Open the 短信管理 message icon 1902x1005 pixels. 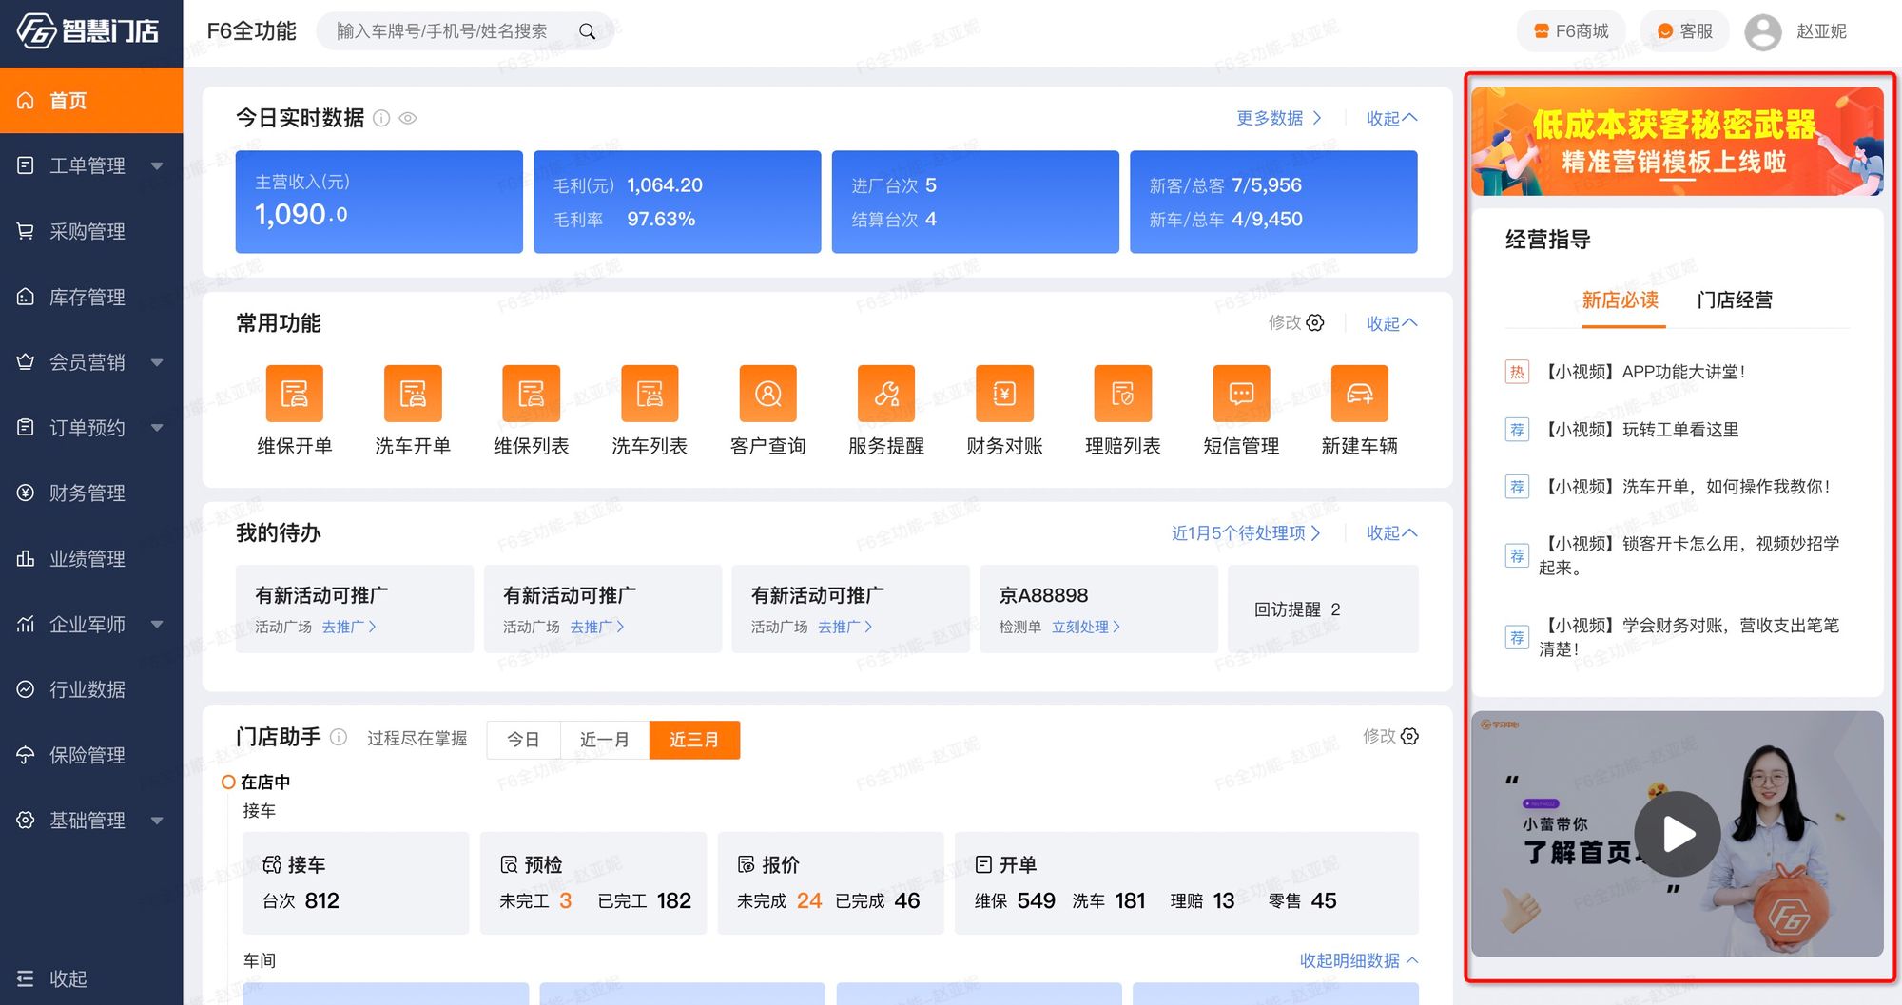pos(1241,393)
